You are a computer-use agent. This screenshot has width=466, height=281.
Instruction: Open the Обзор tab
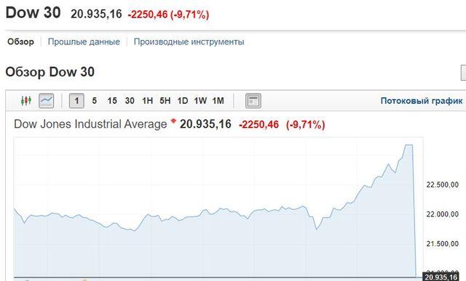(20, 41)
